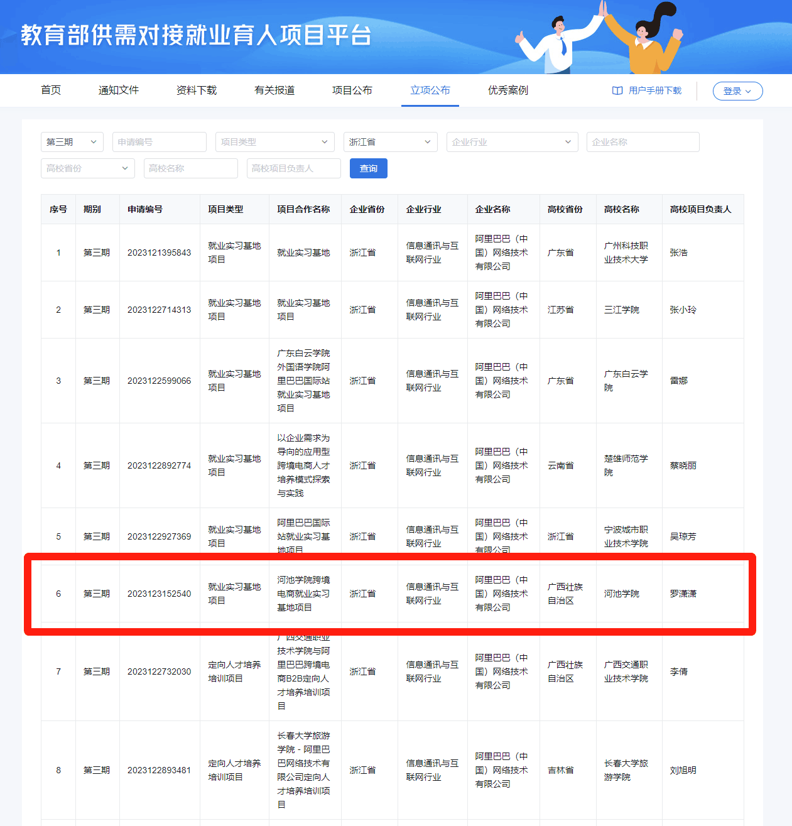Open the 浙江省 province dropdown
The width and height of the screenshot is (792, 826).
coord(390,142)
